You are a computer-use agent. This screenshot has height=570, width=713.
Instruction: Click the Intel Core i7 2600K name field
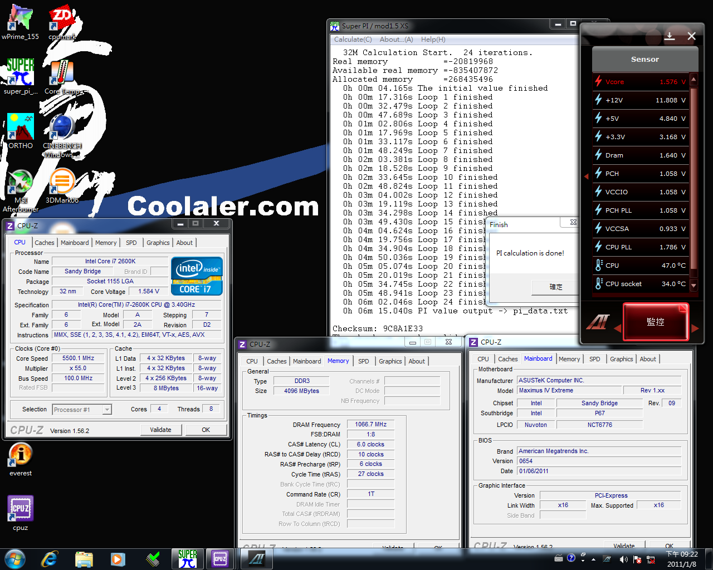point(110,261)
